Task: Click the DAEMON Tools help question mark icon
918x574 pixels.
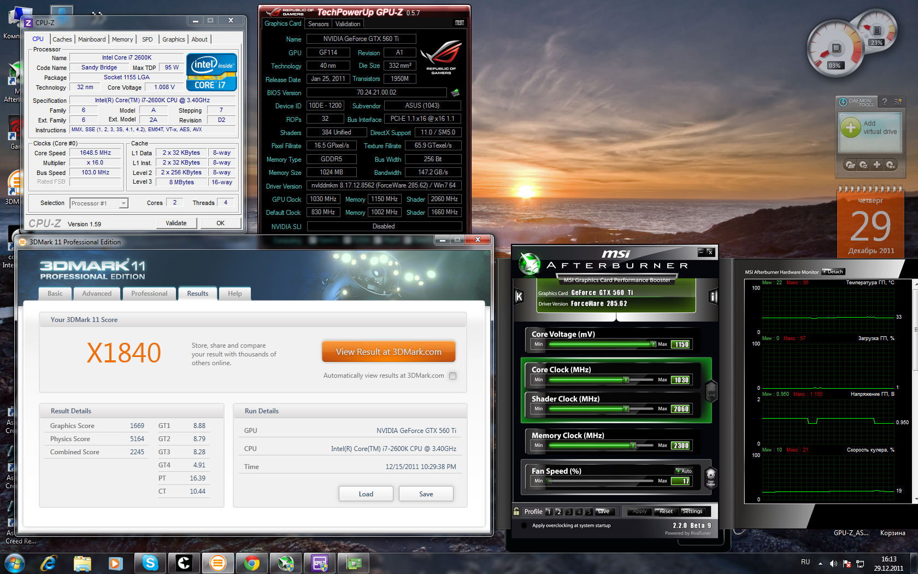Action: pyautogui.click(x=884, y=102)
